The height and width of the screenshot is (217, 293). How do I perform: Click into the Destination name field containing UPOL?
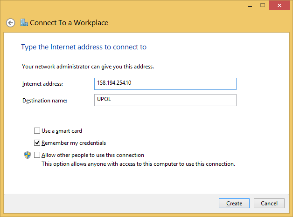[x=165, y=100]
